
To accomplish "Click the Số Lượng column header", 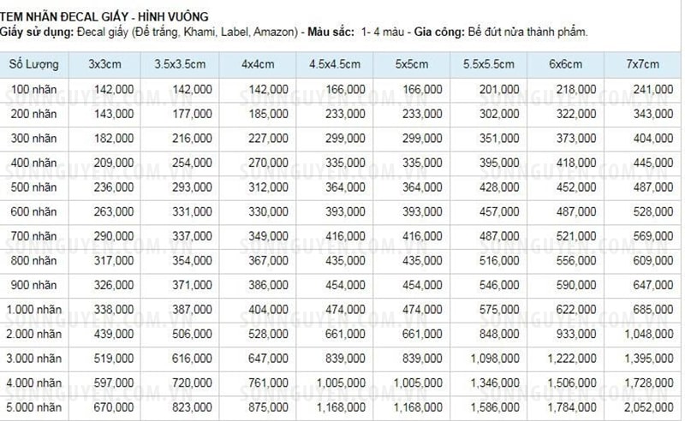I will point(33,65).
